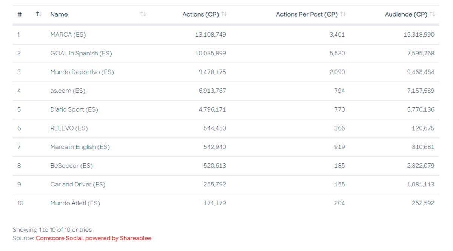Click Car and Driver (ES) entry
This screenshot has height=251, width=453.
point(78,185)
